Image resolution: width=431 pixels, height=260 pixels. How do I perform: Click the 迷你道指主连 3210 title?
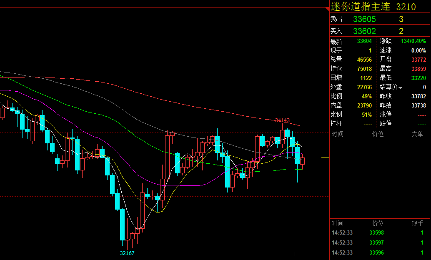click(373, 6)
